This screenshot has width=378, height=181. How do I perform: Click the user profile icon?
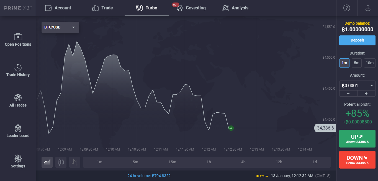click(368, 8)
